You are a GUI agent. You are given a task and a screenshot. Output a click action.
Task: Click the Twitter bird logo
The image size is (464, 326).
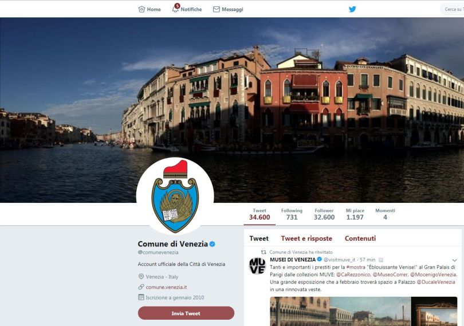[352, 9]
